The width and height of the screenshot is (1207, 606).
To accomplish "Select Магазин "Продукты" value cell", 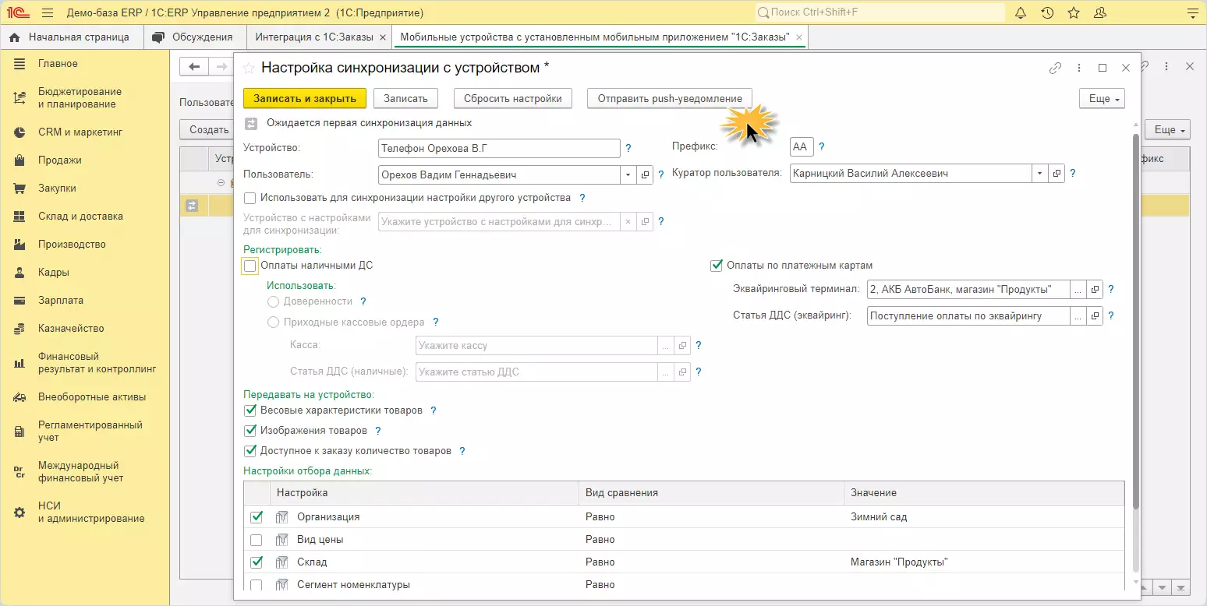I will point(983,562).
